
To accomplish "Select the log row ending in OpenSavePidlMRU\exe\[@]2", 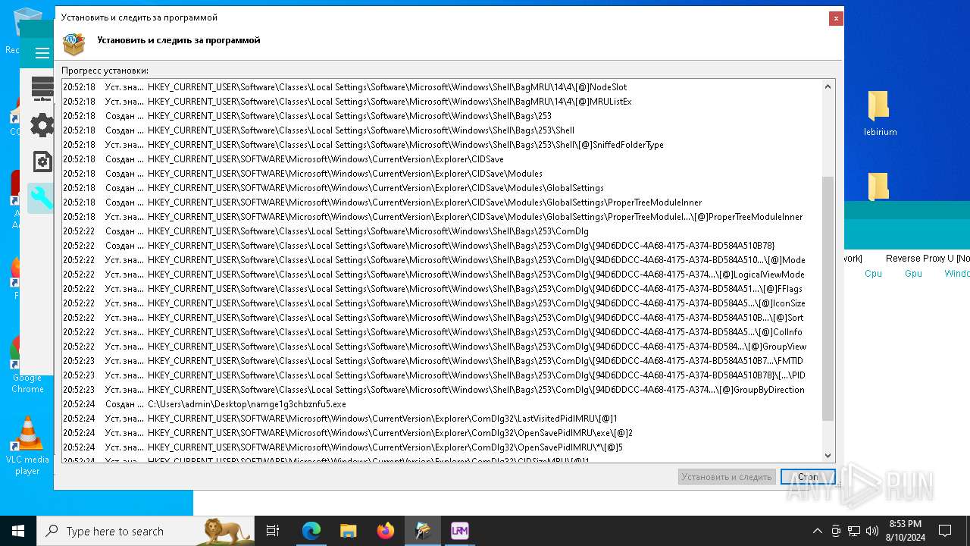I will click(442, 433).
